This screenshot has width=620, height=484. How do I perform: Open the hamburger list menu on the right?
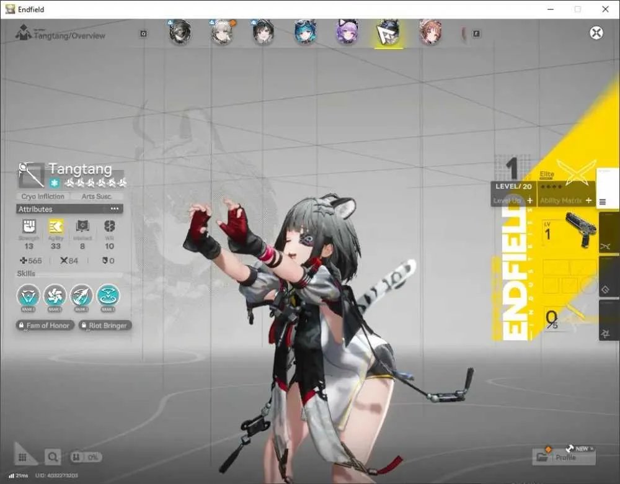tap(603, 202)
